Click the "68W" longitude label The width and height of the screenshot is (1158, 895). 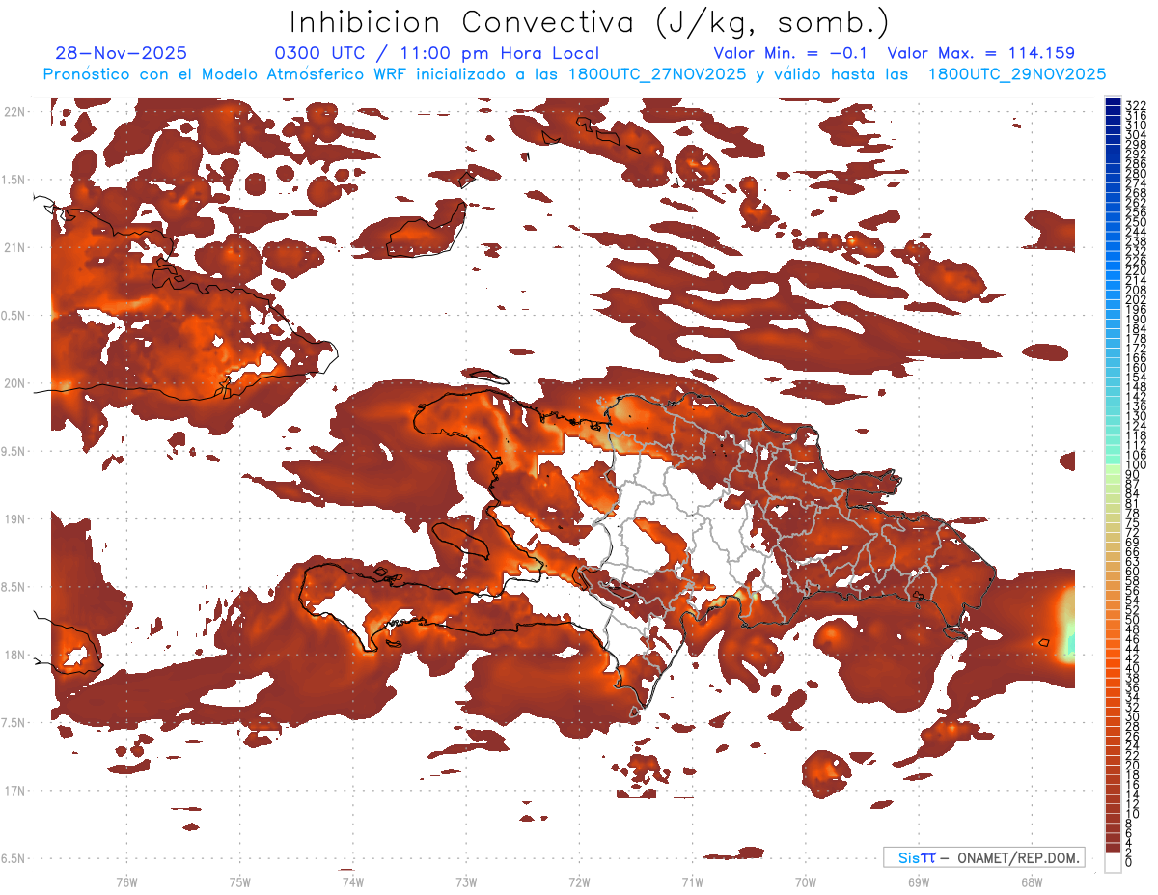[1032, 882]
